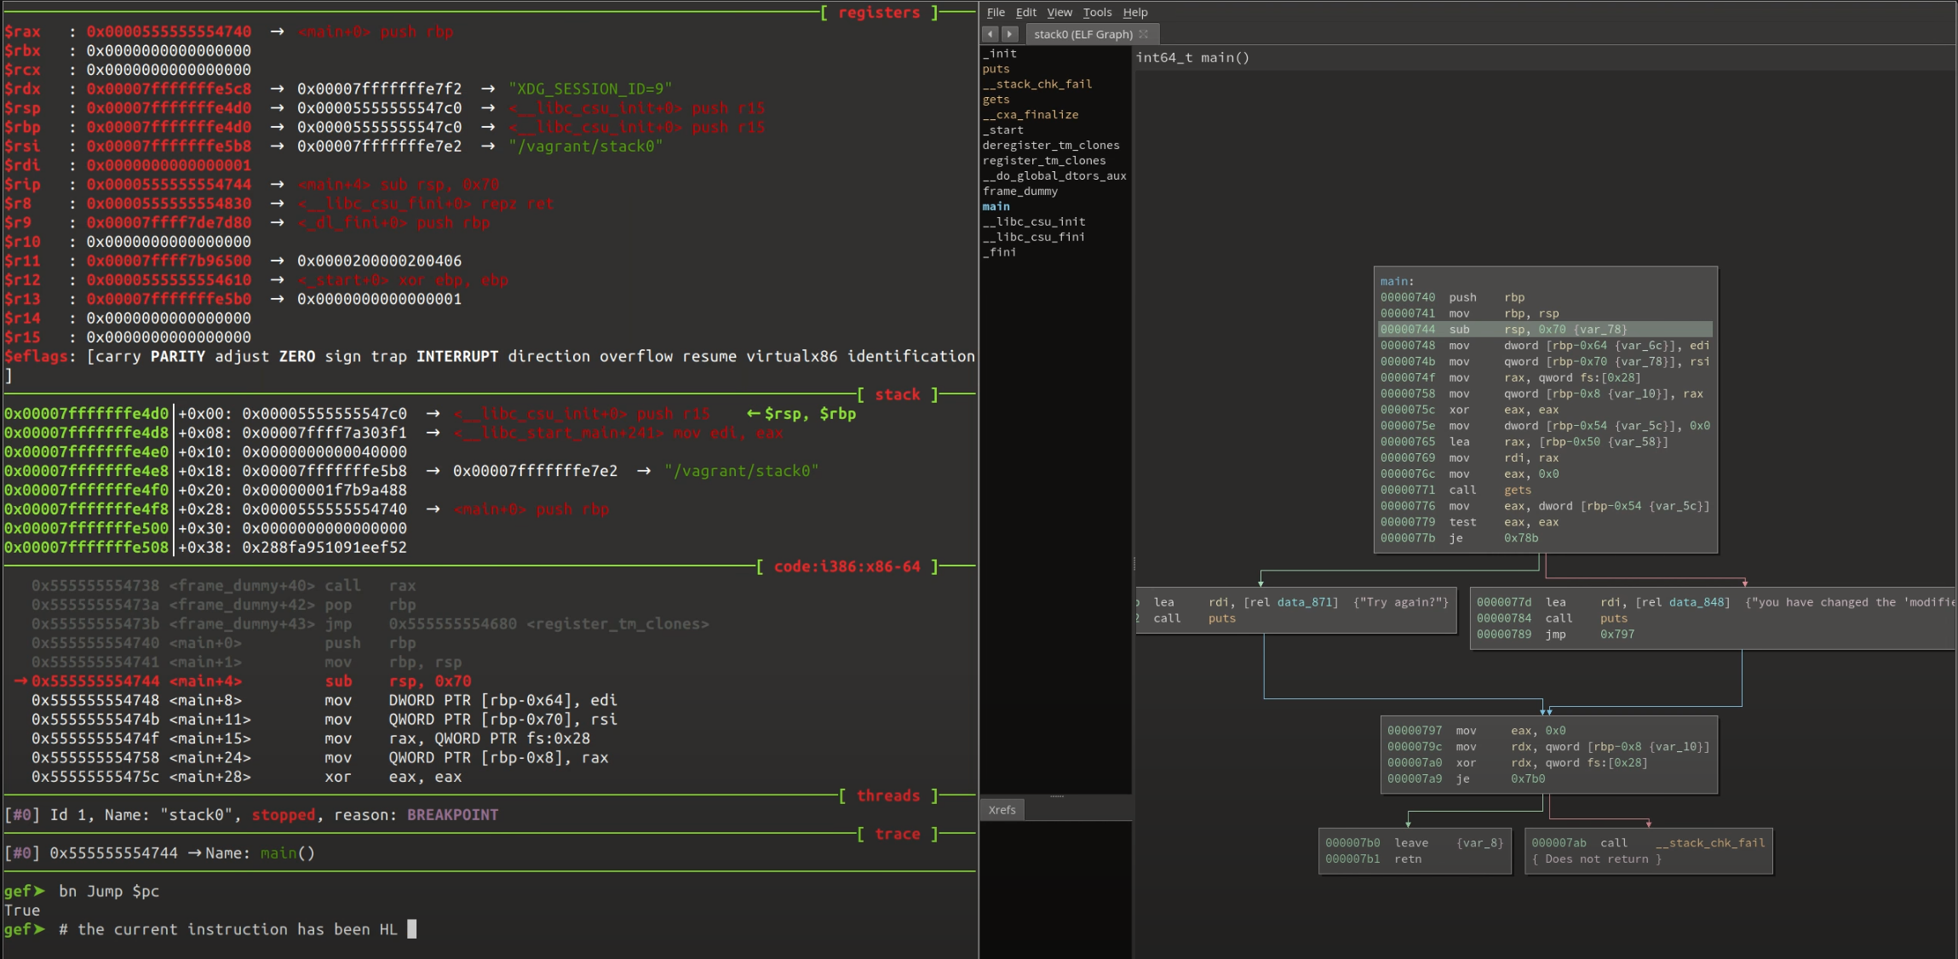The width and height of the screenshot is (1958, 959).
Task: Open the File menu
Action: tap(996, 12)
